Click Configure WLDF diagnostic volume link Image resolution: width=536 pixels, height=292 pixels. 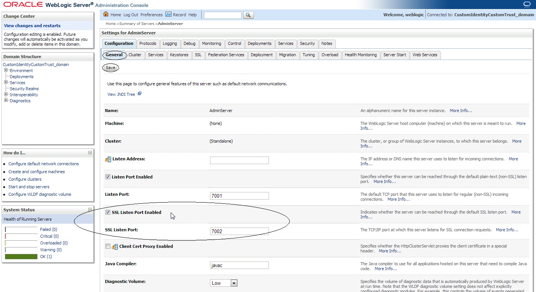(40, 194)
